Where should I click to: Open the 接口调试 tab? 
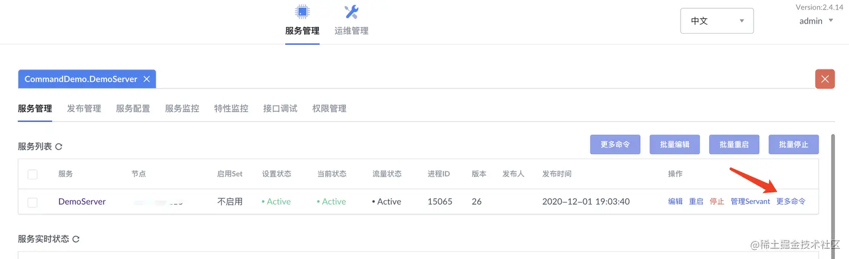280,109
